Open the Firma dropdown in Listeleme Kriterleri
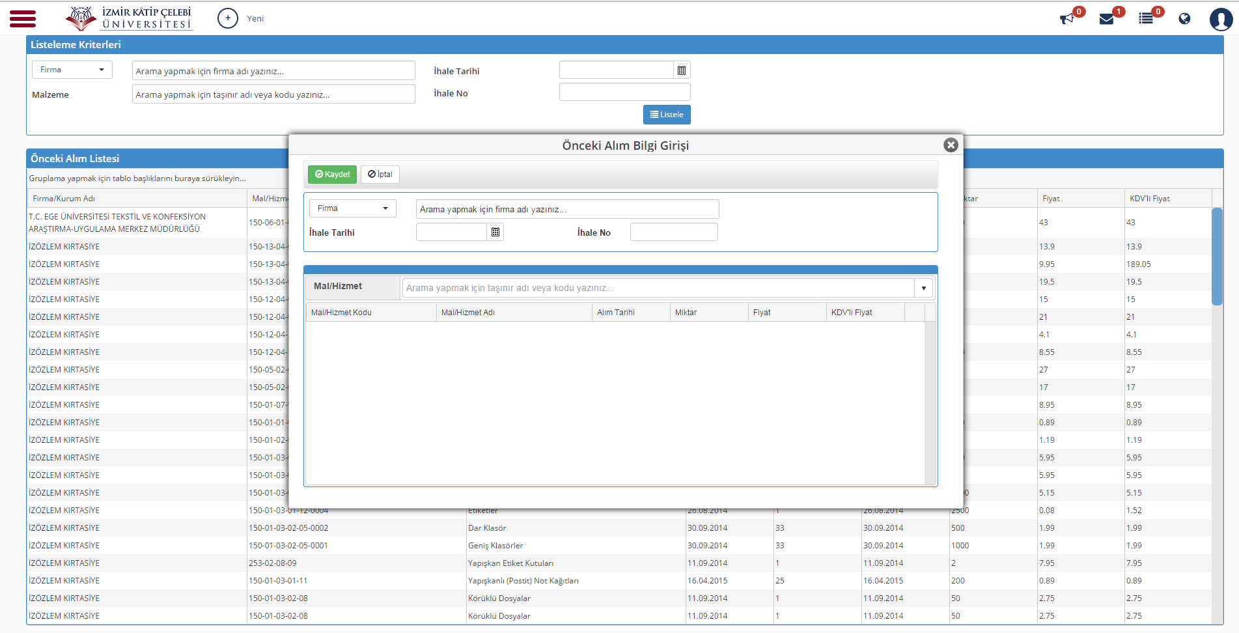The image size is (1239, 633). coord(72,70)
